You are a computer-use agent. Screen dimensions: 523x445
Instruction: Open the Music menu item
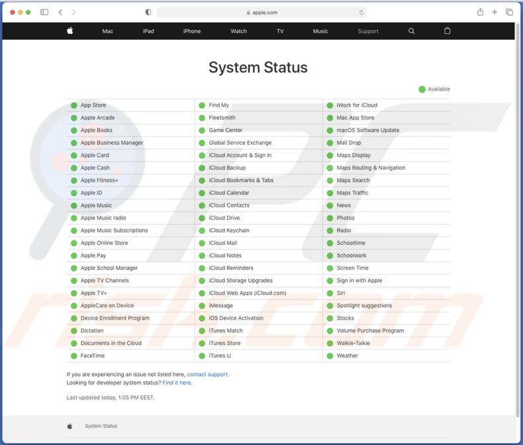click(320, 31)
